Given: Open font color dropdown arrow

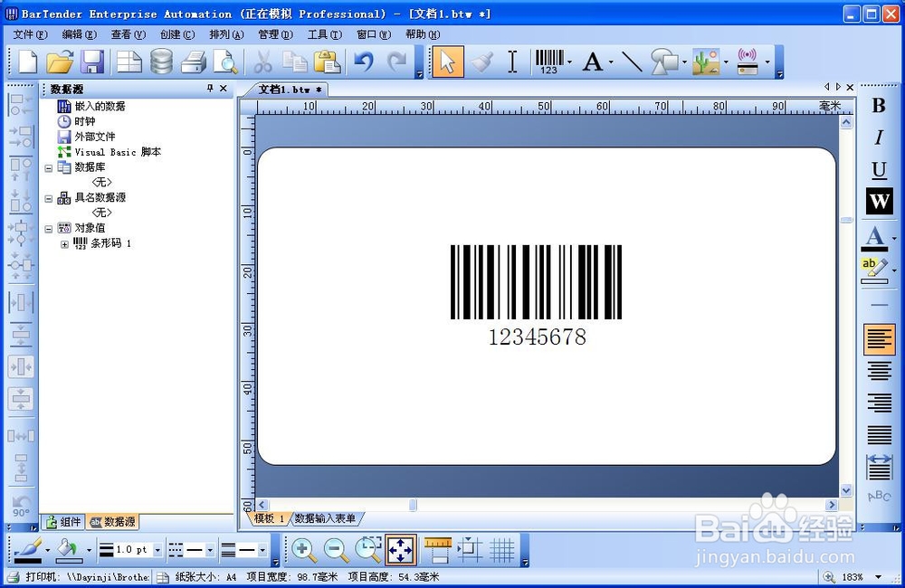Looking at the screenshot, I should (x=894, y=238).
